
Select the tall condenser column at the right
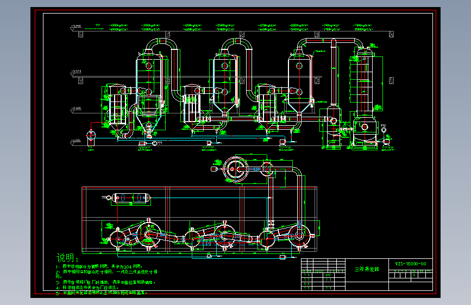(365, 96)
